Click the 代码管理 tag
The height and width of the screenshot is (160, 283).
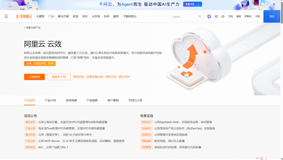coord(146,147)
